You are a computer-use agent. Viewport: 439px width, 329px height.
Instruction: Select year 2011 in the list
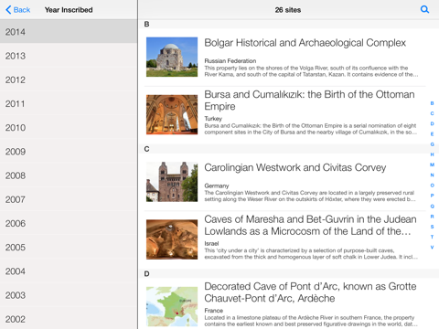pyautogui.click(x=69, y=103)
